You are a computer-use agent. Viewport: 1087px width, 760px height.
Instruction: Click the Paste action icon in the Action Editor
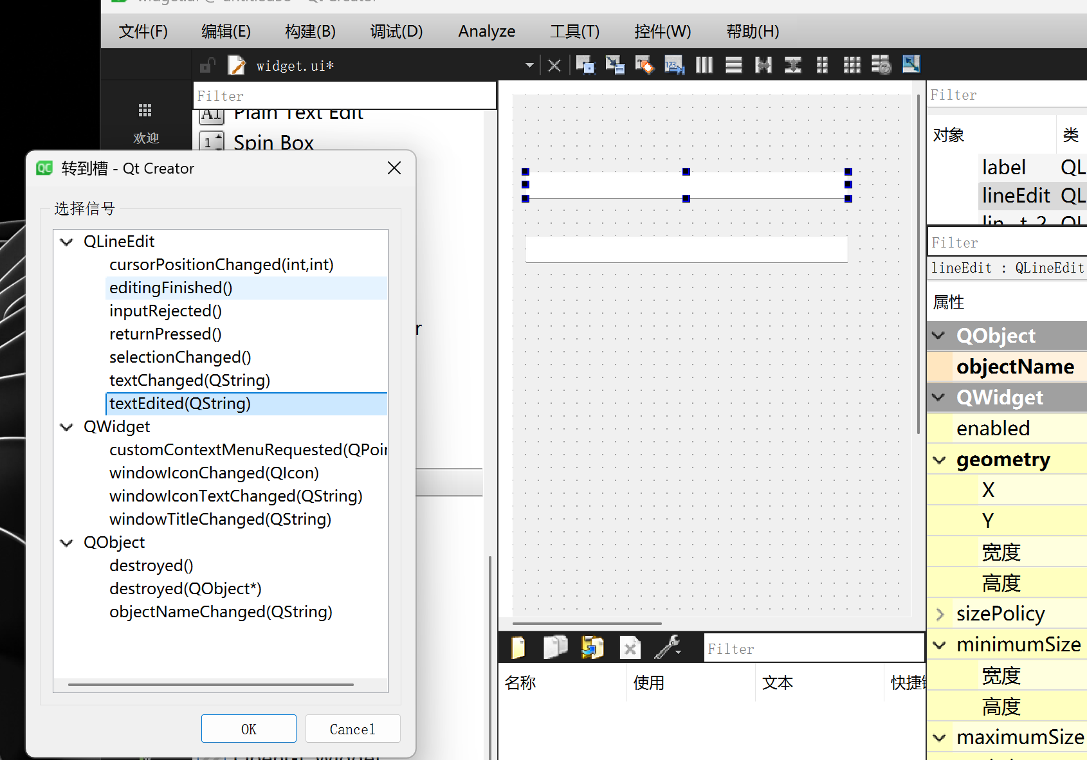(592, 647)
